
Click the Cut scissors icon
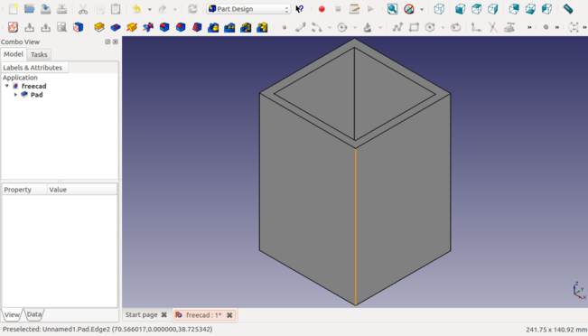click(83, 9)
